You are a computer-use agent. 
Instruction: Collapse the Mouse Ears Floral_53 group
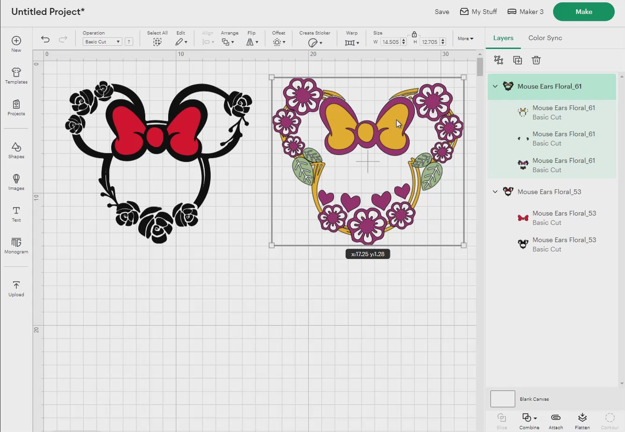[495, 192]
